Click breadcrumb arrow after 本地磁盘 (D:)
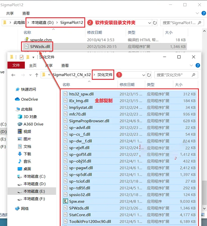This screenshot has width=207, height=226. coord(57,23)
